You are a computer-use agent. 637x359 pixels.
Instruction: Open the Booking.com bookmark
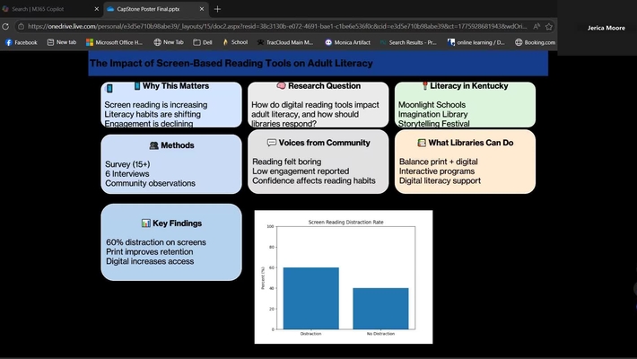point(535,42)
